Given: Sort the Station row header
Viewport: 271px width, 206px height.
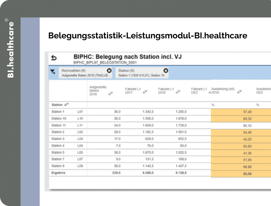Looking at the screenshot, I should click(x=67, y=105).
